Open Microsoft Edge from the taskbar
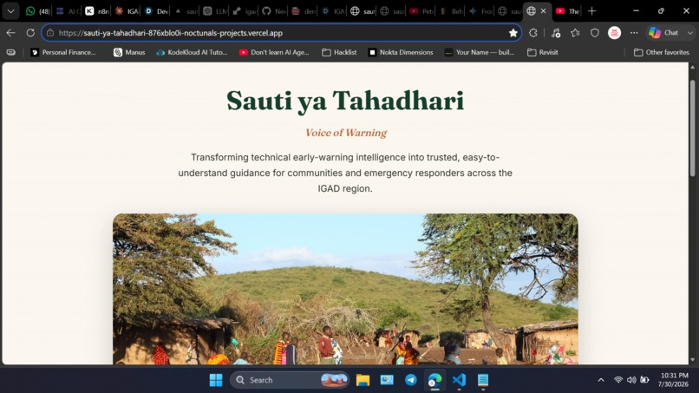699x393 pixels. pos(434,380)
